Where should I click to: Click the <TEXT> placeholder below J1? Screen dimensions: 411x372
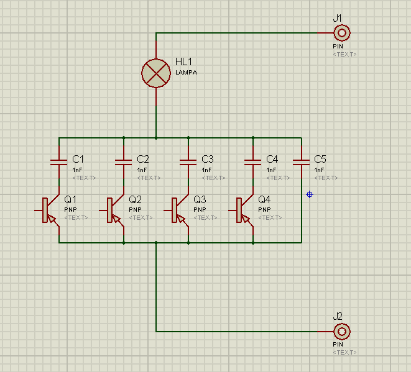tap(344, 54)
